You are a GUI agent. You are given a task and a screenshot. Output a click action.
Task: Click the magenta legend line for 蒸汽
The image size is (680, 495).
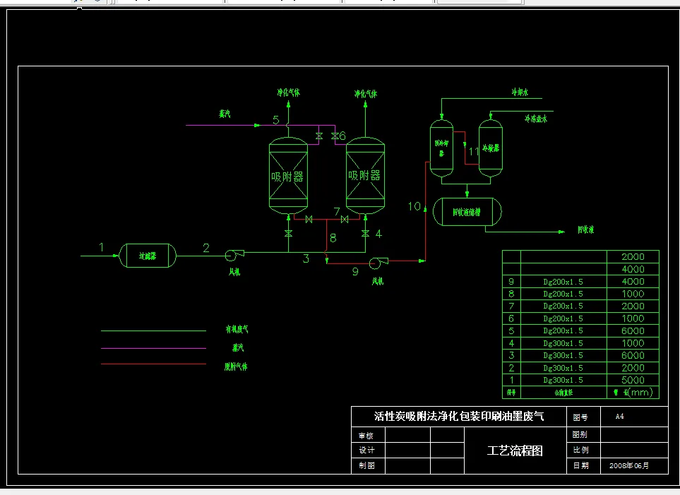pos(153,348)
